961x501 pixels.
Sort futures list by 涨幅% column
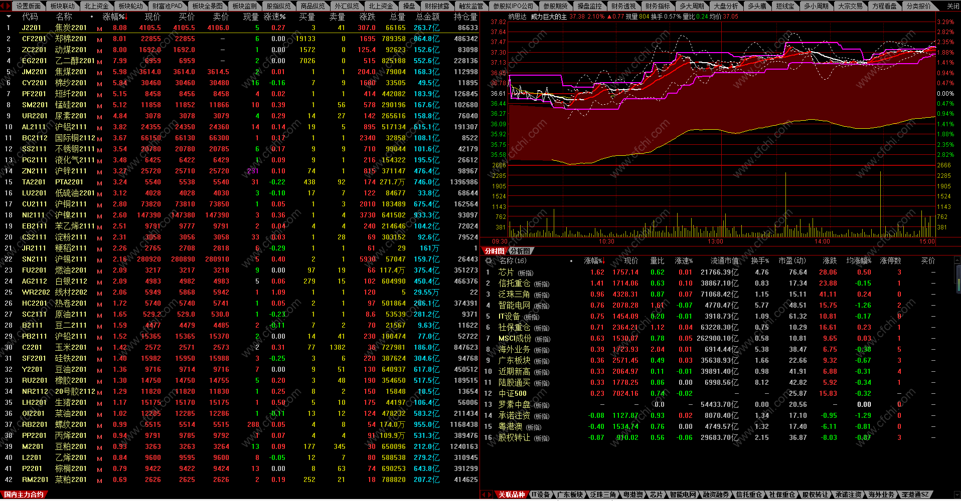(x=115, y=17)
